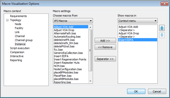The height and width of the screenshot is (98, 170).
Task: Select Link under Topology
Action: 17,32
